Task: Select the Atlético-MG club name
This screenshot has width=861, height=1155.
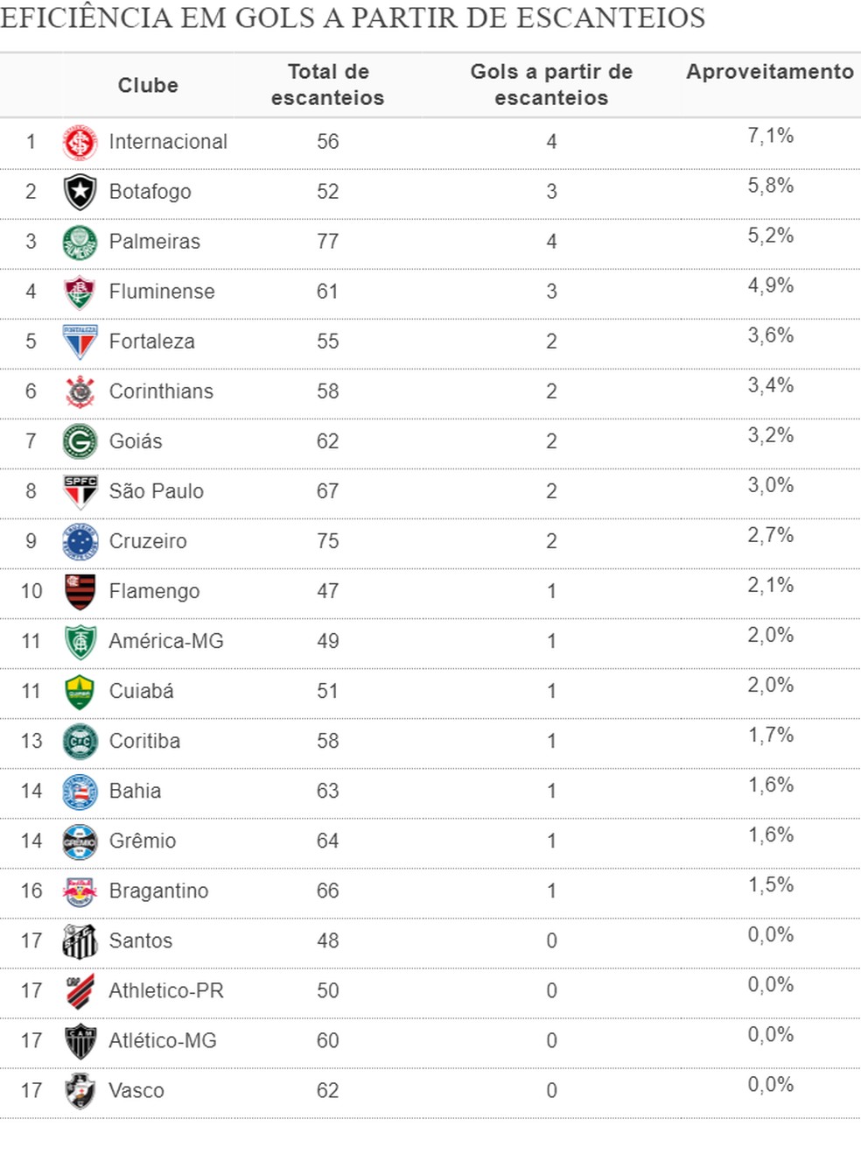Action: point(163,1040)
